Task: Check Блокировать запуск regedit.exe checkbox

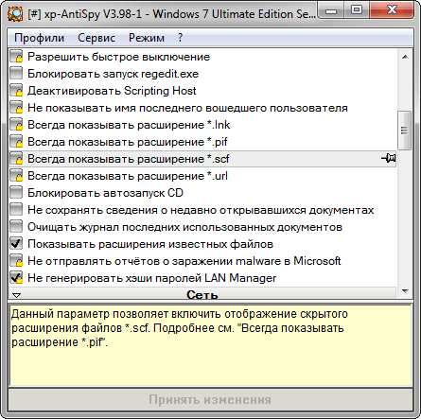Action: click(16, 73)
